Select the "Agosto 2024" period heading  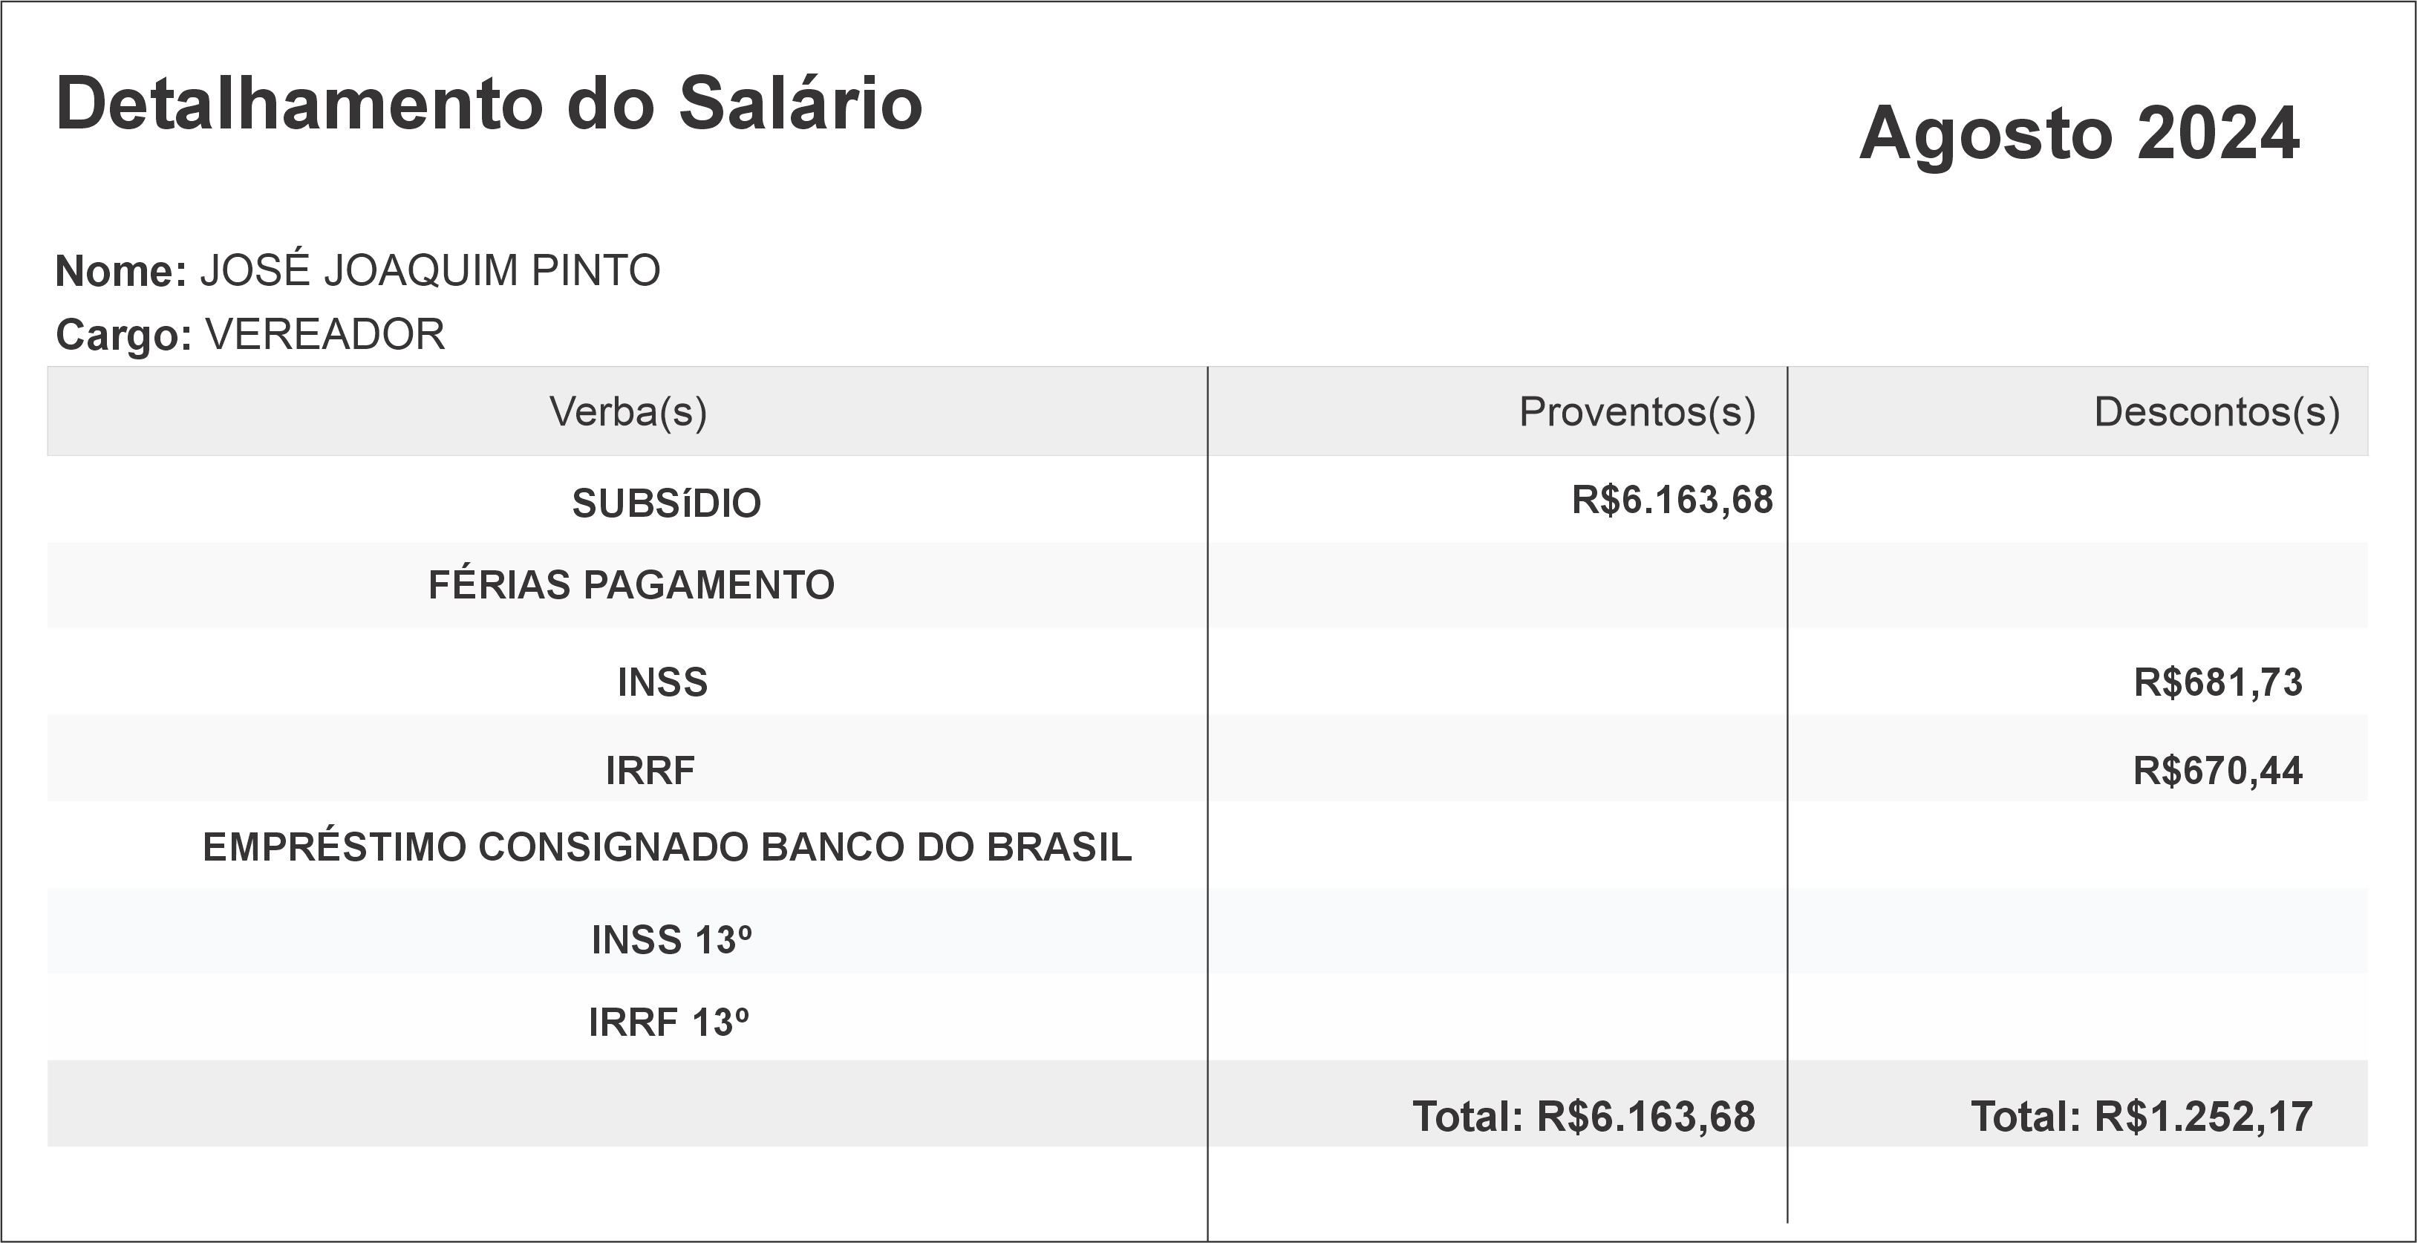click(2078, 133)
